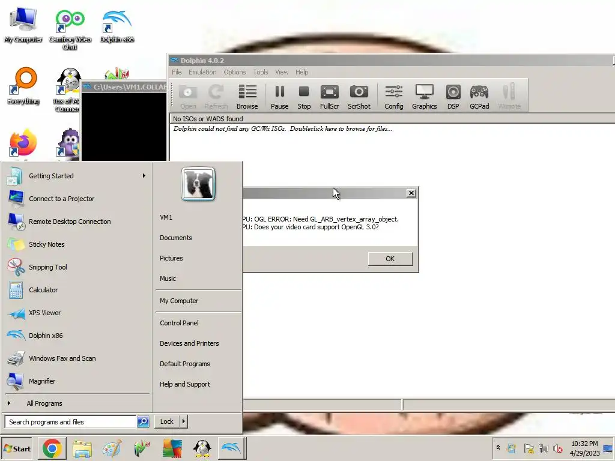Image resolution: width=615 pixels, height=461 pixels.
Task: Launch Sticky Notes from Start menu
Action: pyautogui.click(x=77, y=244)
